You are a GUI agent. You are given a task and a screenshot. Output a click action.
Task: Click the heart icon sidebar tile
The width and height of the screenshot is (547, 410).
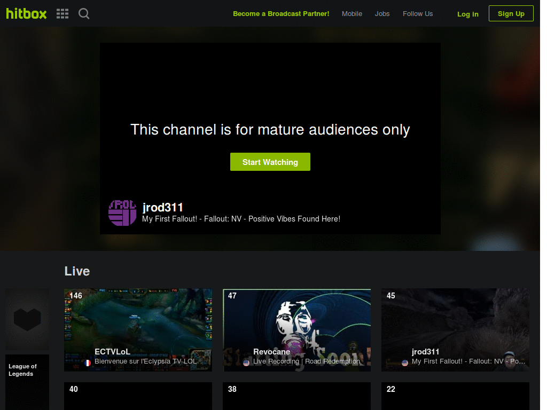pyautogui.click(x=27, y=319)
